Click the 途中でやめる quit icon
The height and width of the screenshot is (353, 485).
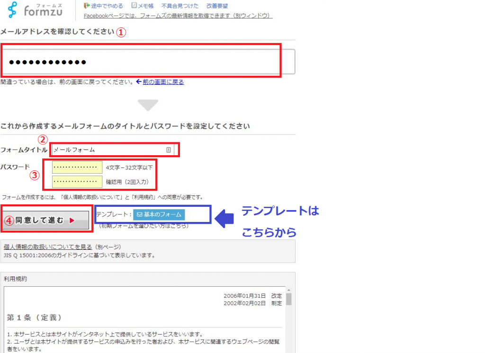[87, 6]
